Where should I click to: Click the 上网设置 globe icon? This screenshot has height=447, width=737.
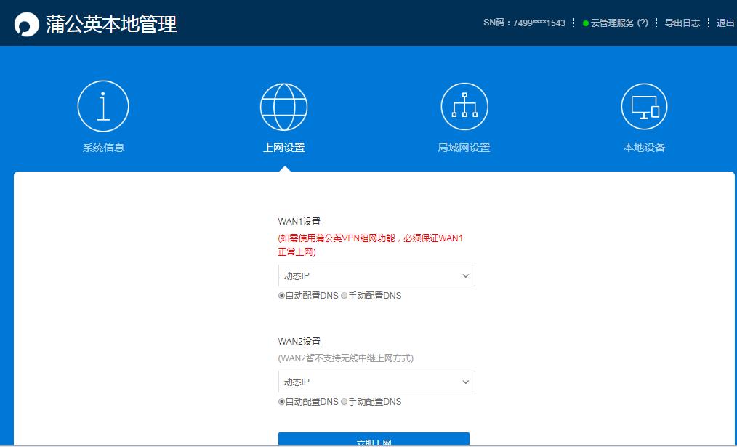pos(283,105)
